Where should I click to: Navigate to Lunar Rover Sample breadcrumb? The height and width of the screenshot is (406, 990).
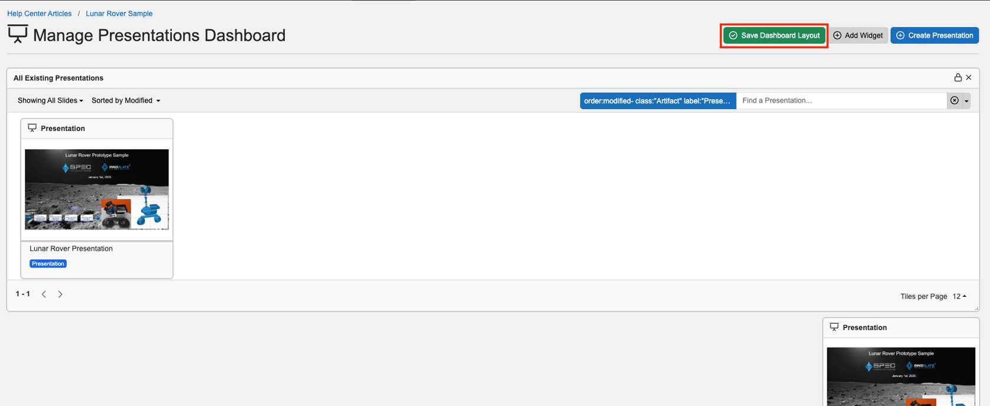[x=119, y=14]
